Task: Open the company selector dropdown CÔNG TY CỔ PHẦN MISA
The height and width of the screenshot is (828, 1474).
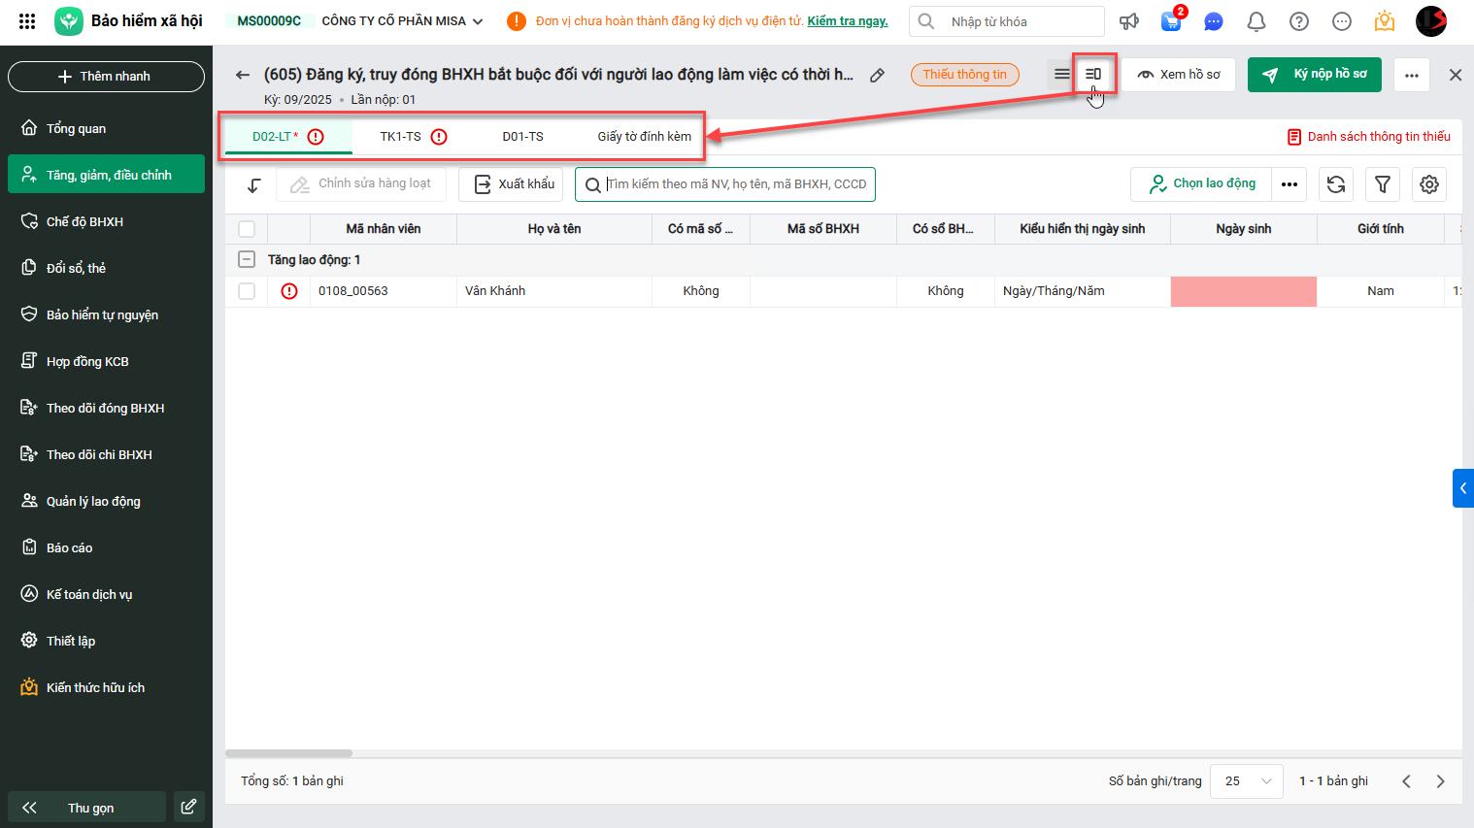Action: tap(402, 21)
